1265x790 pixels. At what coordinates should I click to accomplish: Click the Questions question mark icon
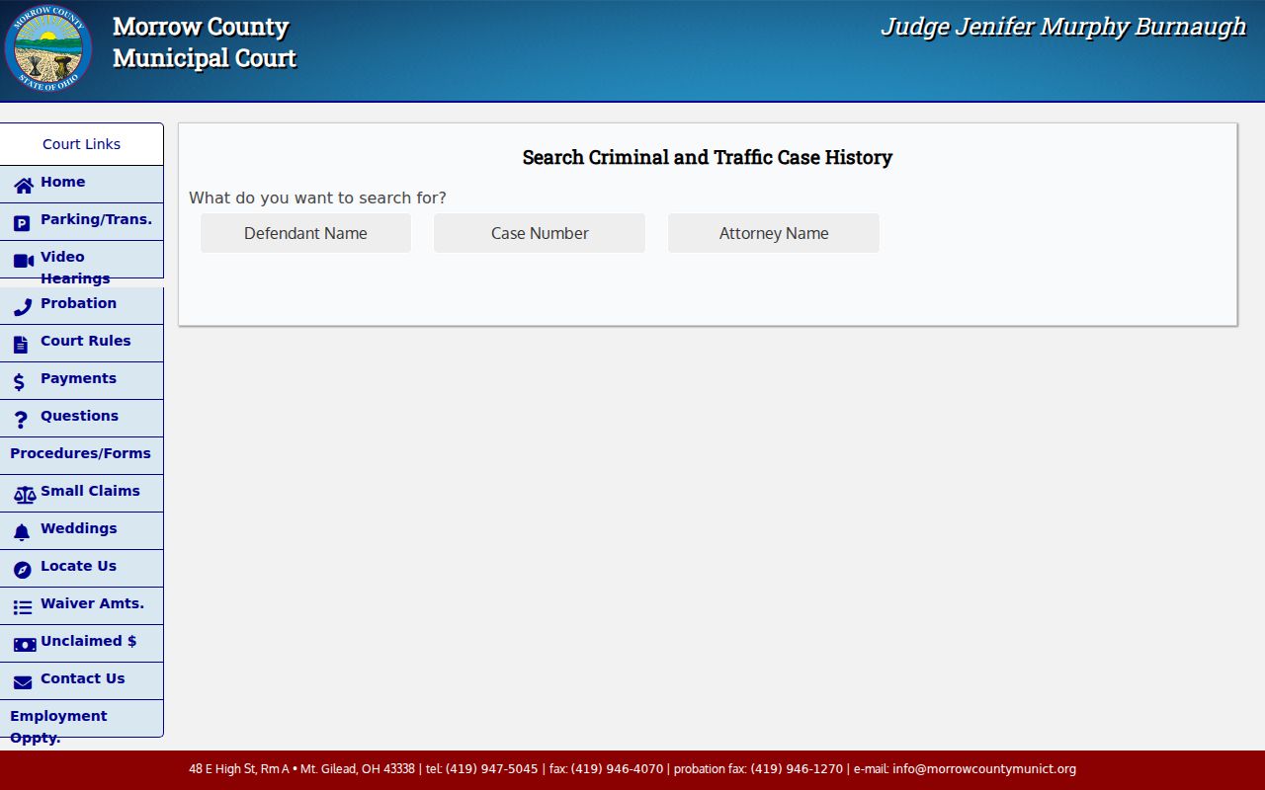pos(21,420)
